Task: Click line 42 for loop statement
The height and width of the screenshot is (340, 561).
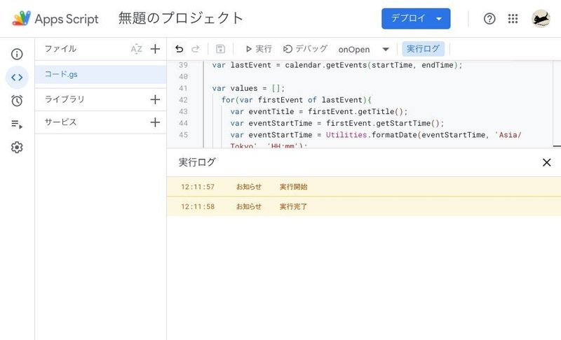Action: (x=296, y=100)
